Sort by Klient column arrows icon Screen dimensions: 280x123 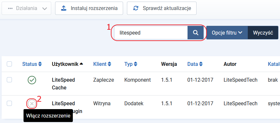[x=110, y=64]
